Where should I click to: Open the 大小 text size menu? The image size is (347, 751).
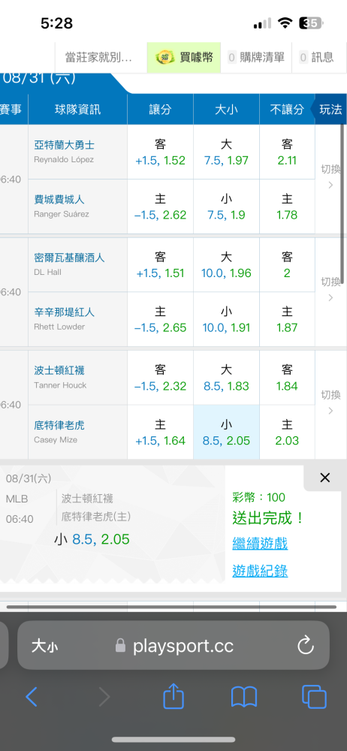44,647
